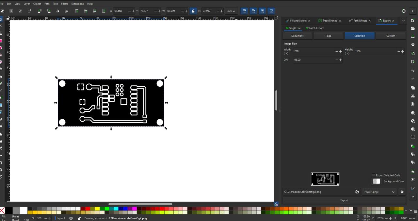The width and height of the screenshot is (418, 221).
Task: Click the color-managed mode icon below canvas
Action: (x=276, y=204)
